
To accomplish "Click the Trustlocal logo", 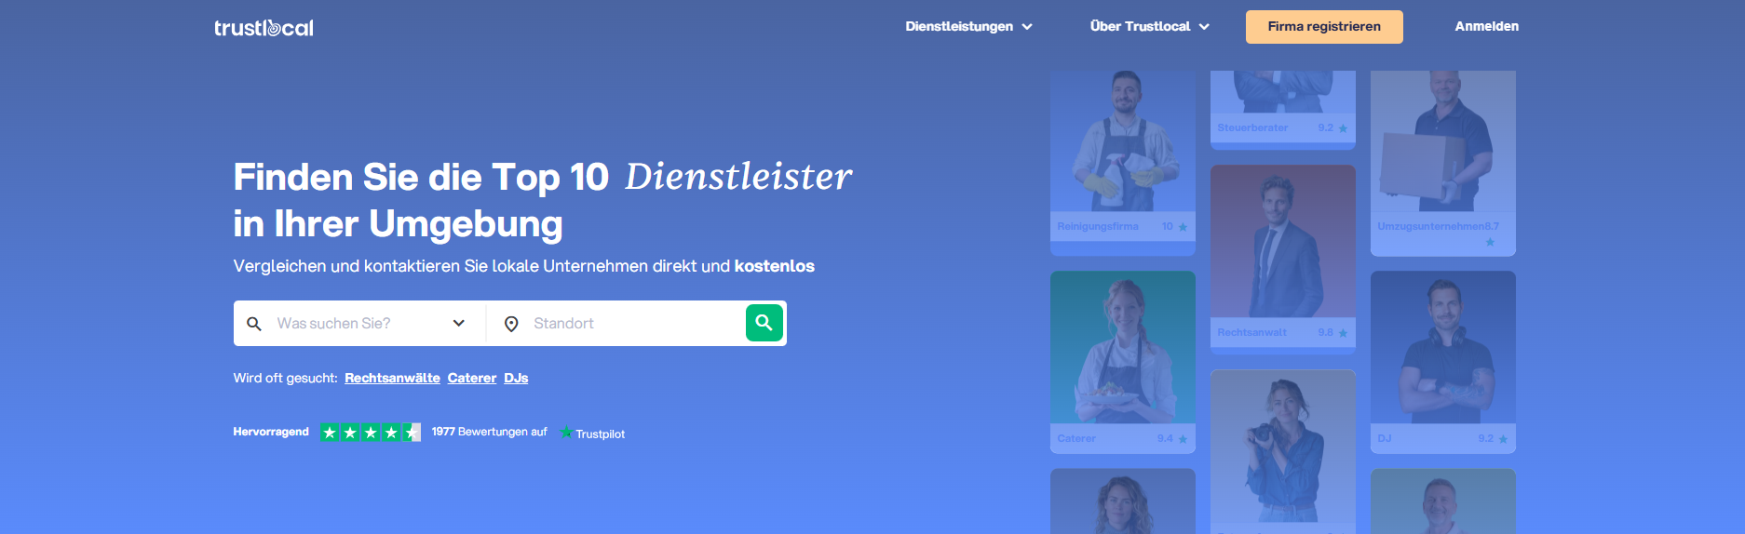I will pyautogui.click(x=264, y=28).
